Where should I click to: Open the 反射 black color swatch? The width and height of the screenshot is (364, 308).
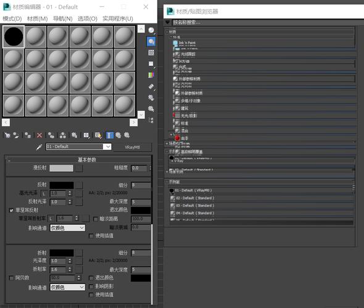[x=62, y=185]
